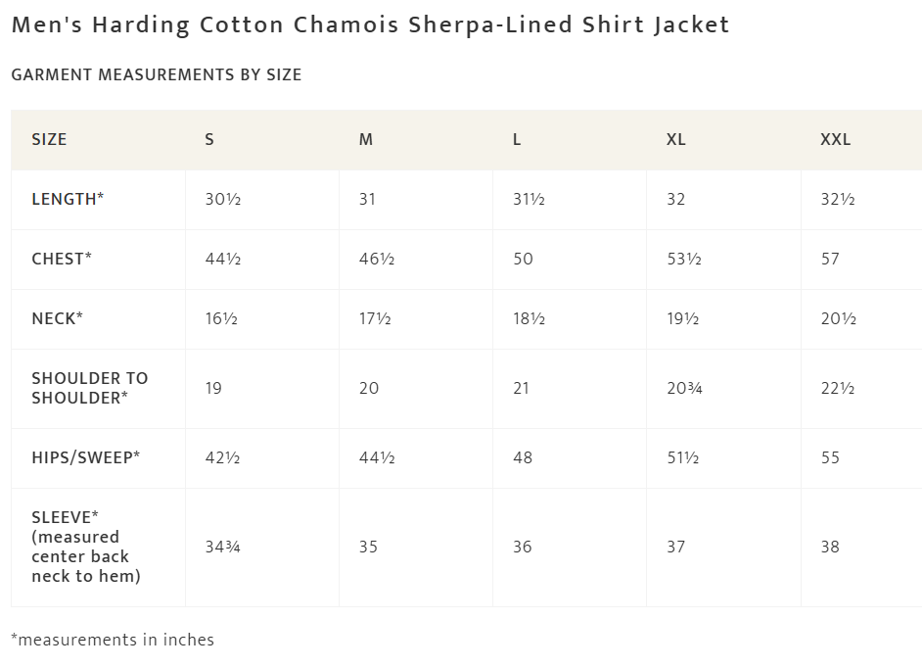Select the L size column header
The height and width of the screenshot is (668, 922).
[517, 139]
